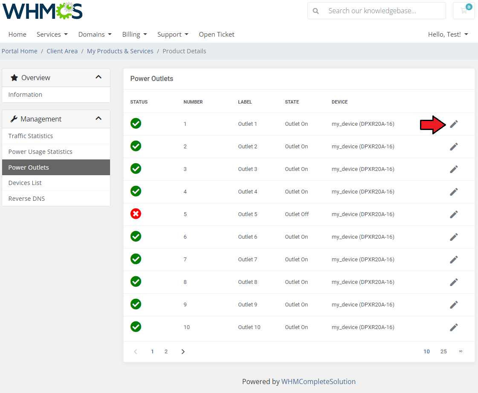Open Power Usage Statistics in the sidebar
Screen dimensions: 478x393
(56, 152)
